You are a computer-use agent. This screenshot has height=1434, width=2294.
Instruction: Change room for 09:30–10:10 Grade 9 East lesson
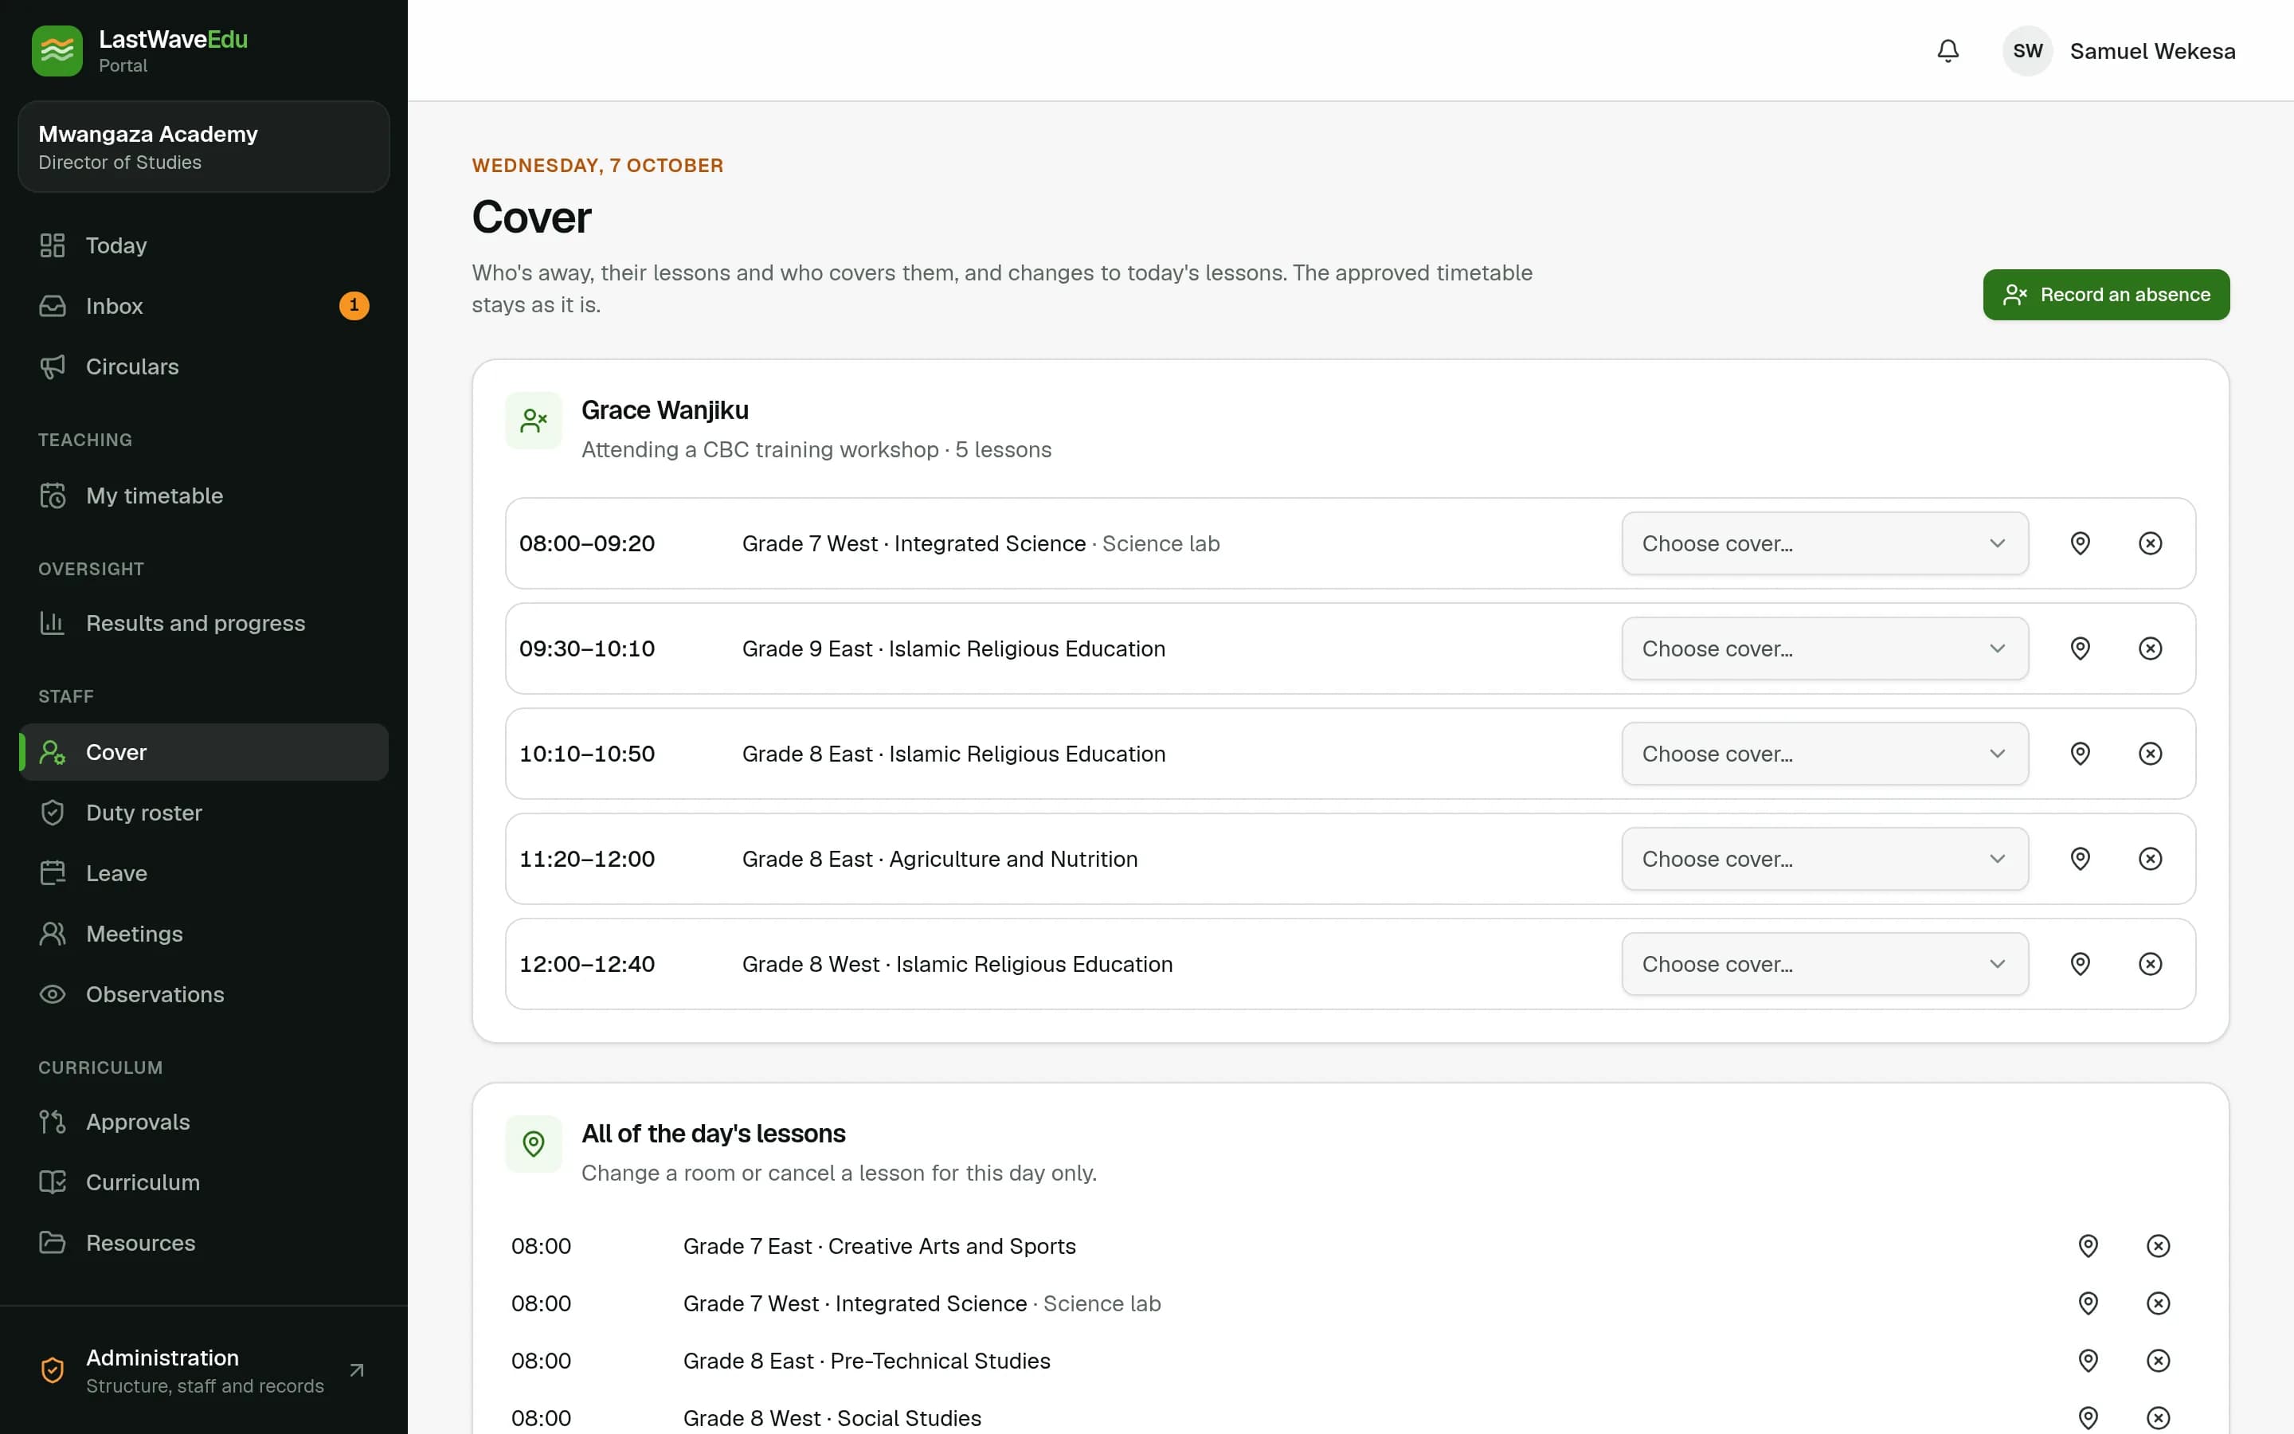[2080, 648]
